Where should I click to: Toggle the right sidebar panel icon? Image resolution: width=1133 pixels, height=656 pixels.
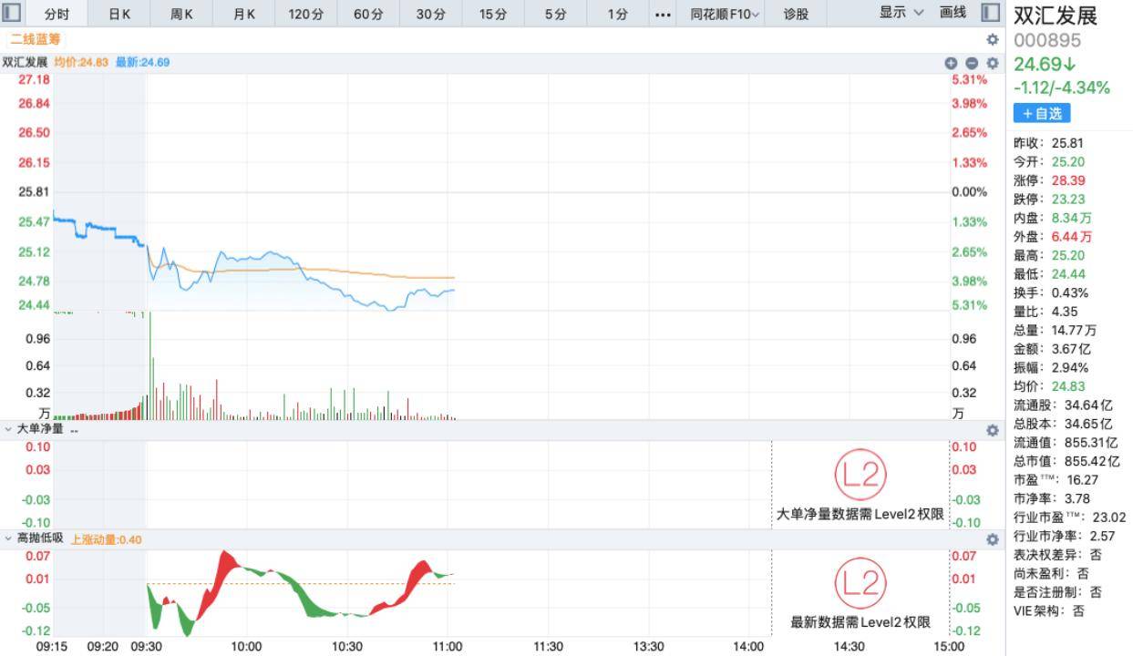pyautogui.click(x=991, y=13)
